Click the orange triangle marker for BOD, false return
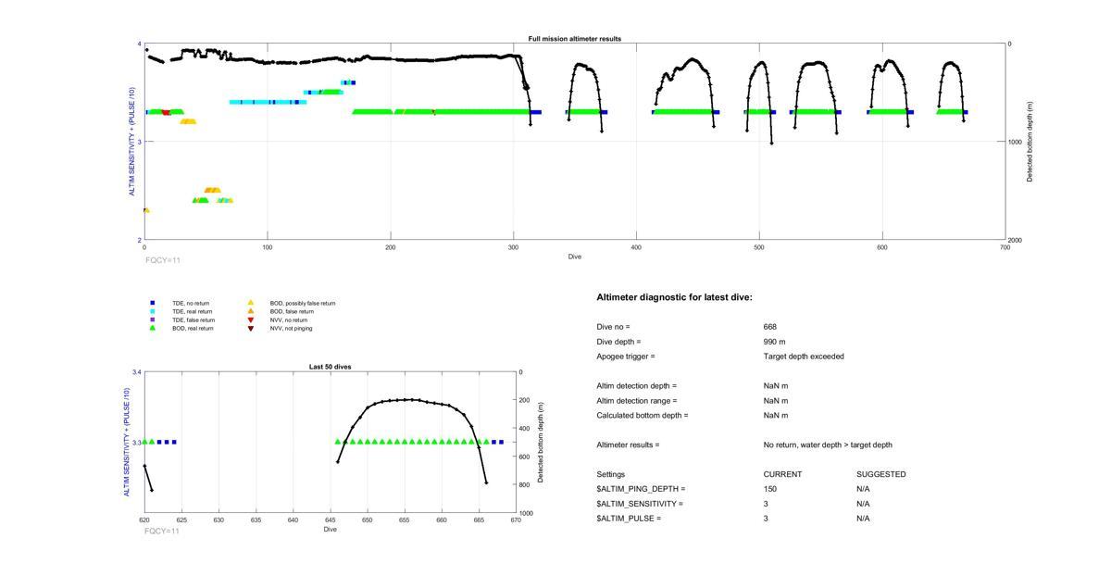The width and height of the screenshot is (1111, 576). [x=250, y=311]
